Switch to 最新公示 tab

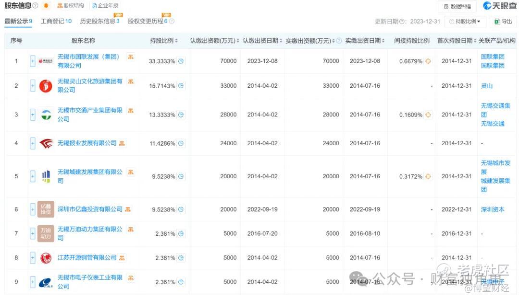point(18,21)
